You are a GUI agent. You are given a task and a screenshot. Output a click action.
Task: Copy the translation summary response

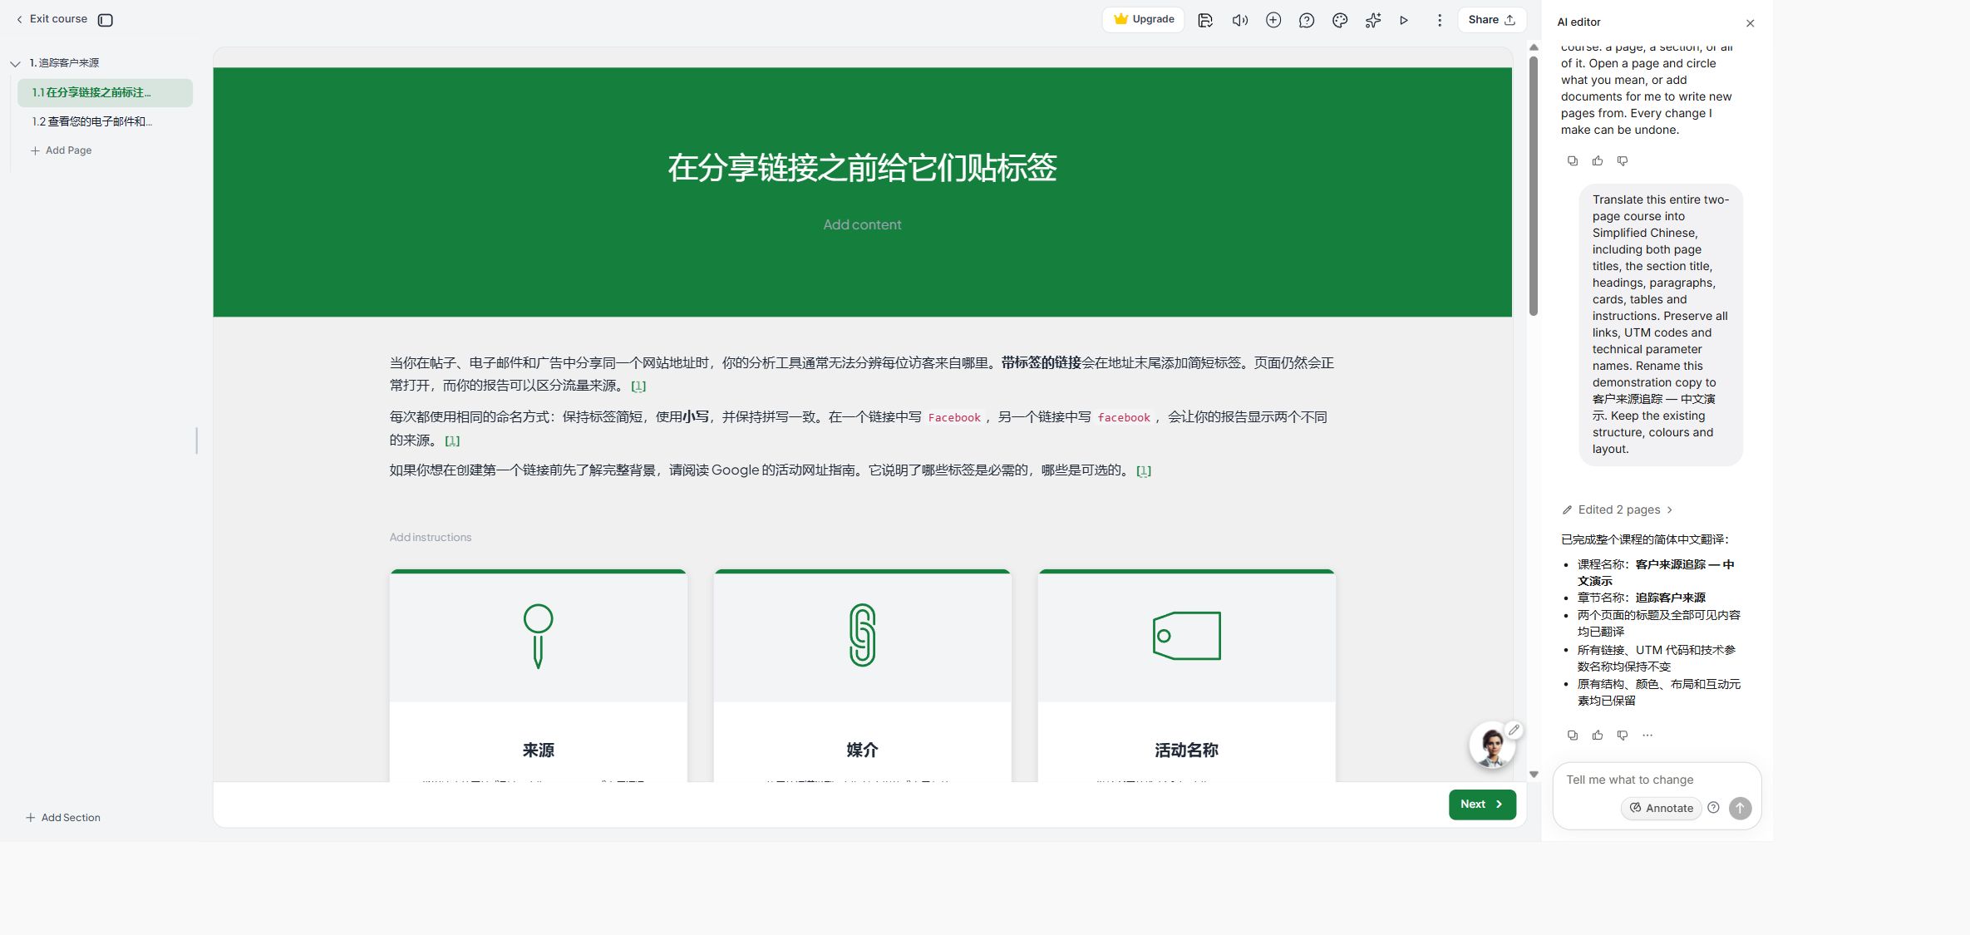(x=1573, y=736)
